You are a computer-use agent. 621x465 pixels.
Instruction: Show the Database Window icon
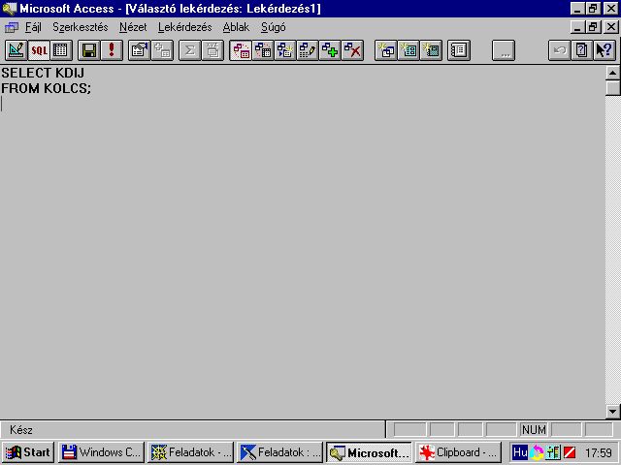coord(459,50)
